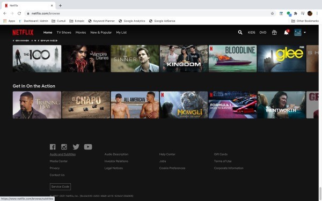Image resolution: width=322 pixels, height=201 pixels.
Task: Open Media Center footer link
Action: pyautogui.click(x=58, y=161)
